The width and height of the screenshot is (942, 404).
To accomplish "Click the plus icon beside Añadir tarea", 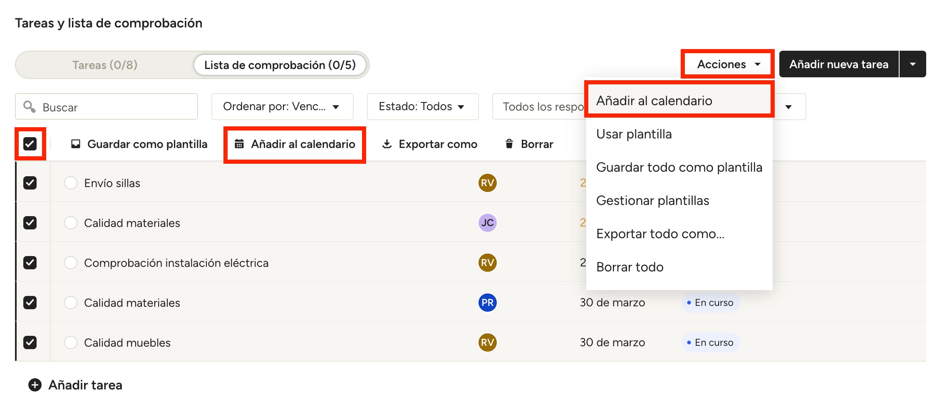I will (x=35, y=385).
